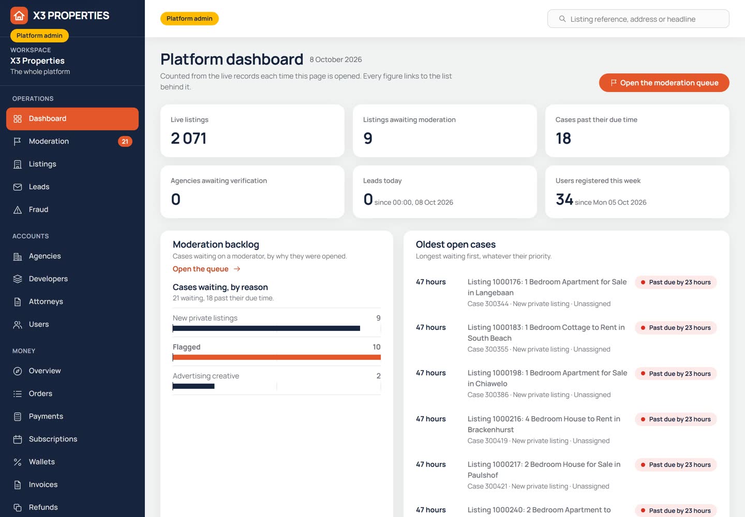Click the Users people icon
This screenshot has width=745, height=517.
(18, 325)
